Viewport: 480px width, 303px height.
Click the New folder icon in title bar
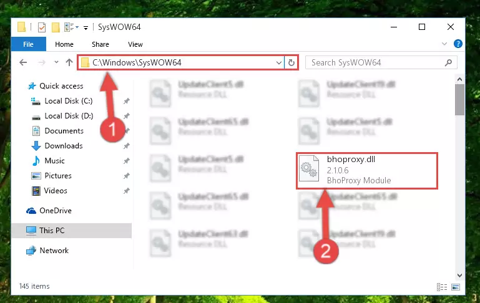tap(56, 27)
